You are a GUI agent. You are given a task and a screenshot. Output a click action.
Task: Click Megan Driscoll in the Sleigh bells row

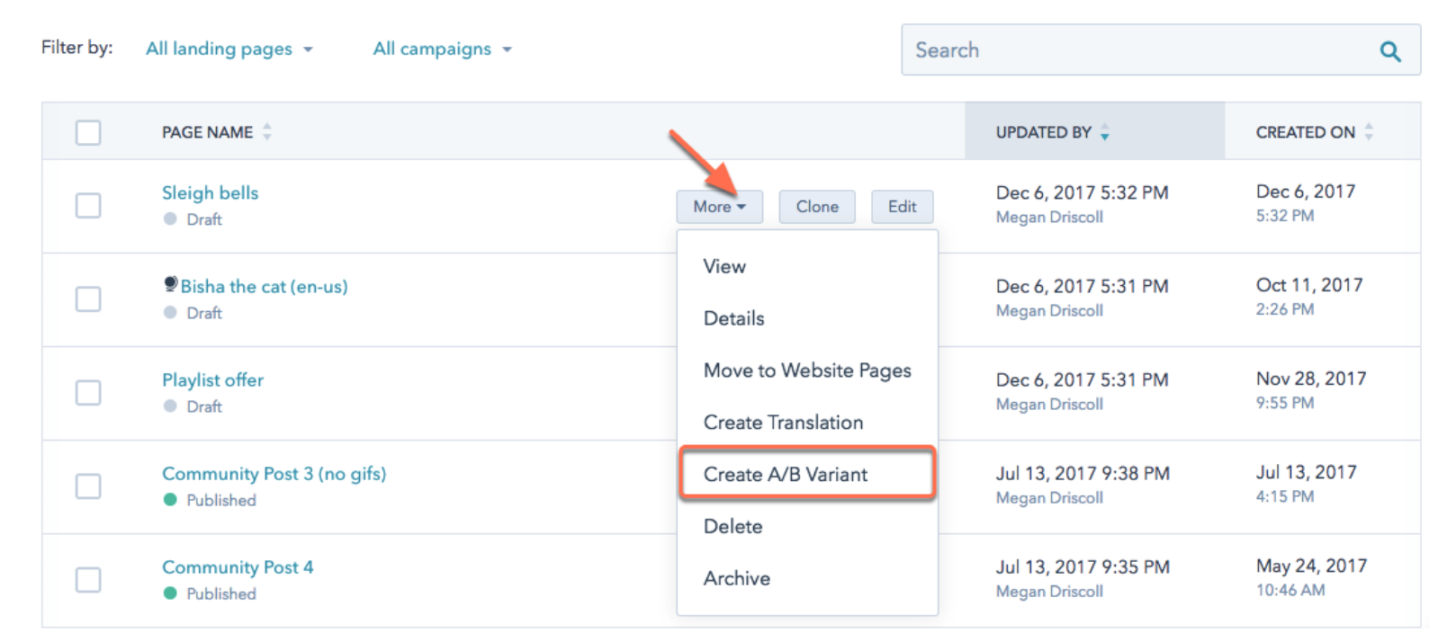(1049, 218)
